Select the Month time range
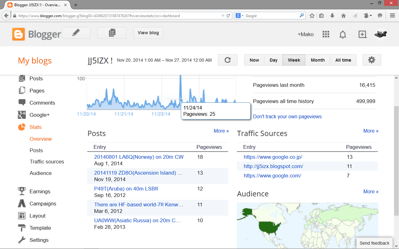 [x=318, y=60]
